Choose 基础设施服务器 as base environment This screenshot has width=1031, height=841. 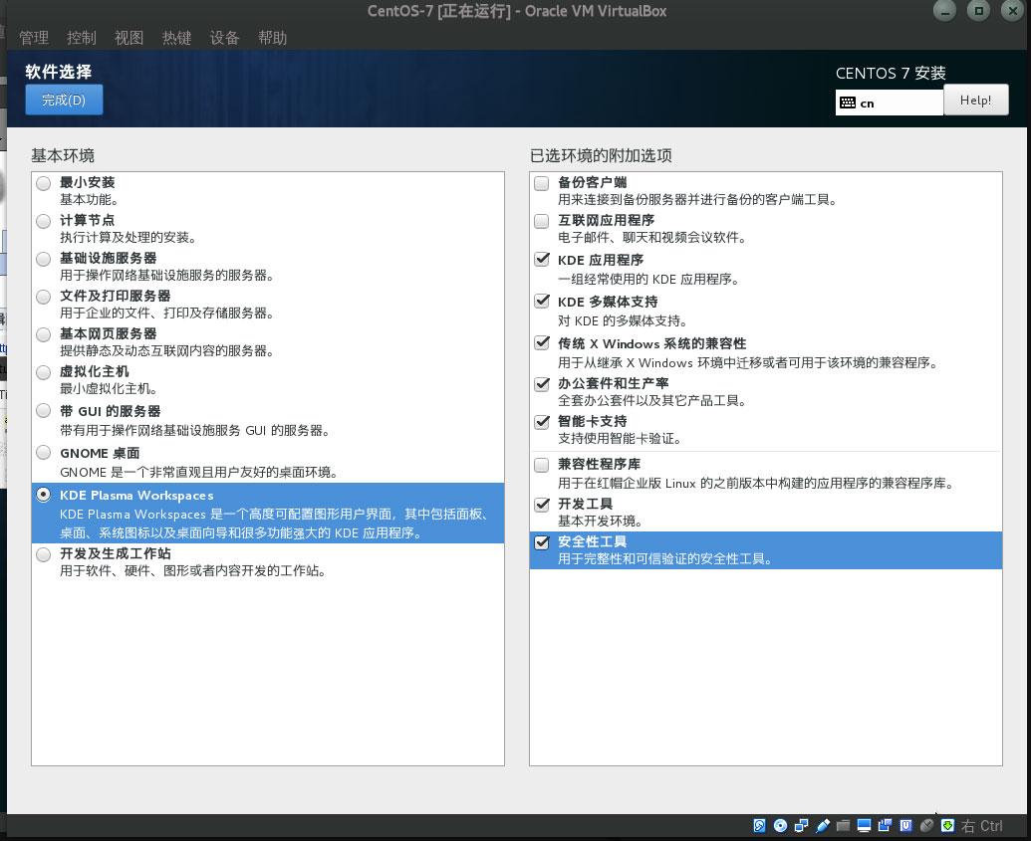44,259
